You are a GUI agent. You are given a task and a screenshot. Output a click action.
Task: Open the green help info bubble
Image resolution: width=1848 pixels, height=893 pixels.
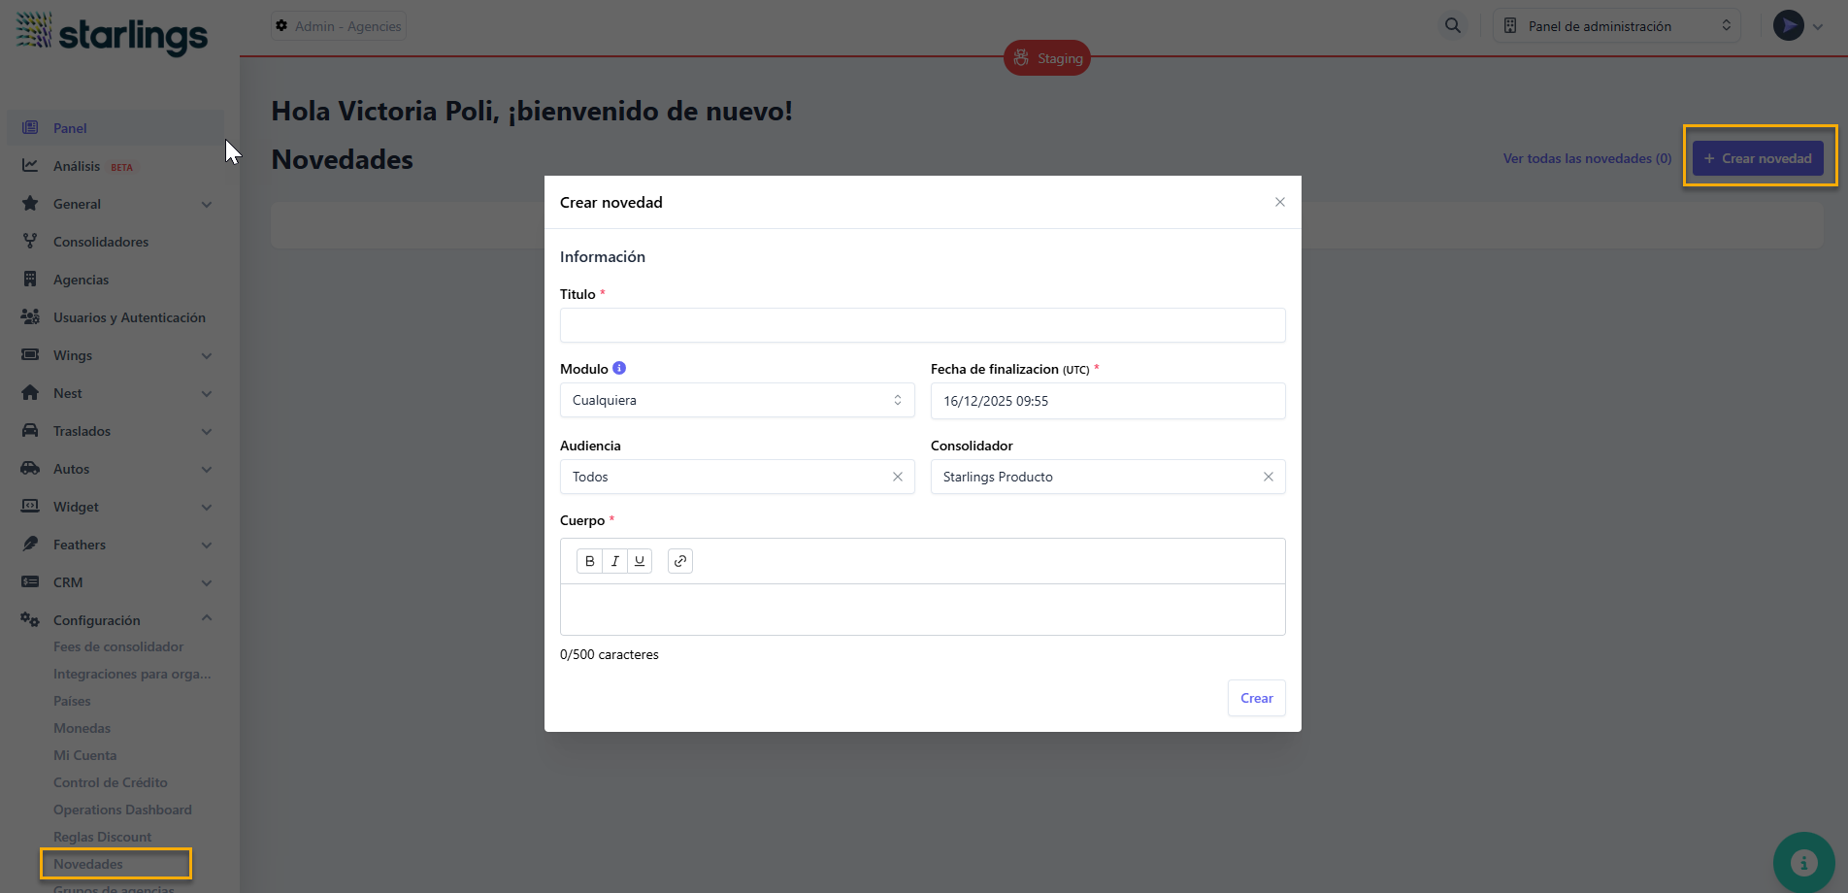tap(1803, 862)
